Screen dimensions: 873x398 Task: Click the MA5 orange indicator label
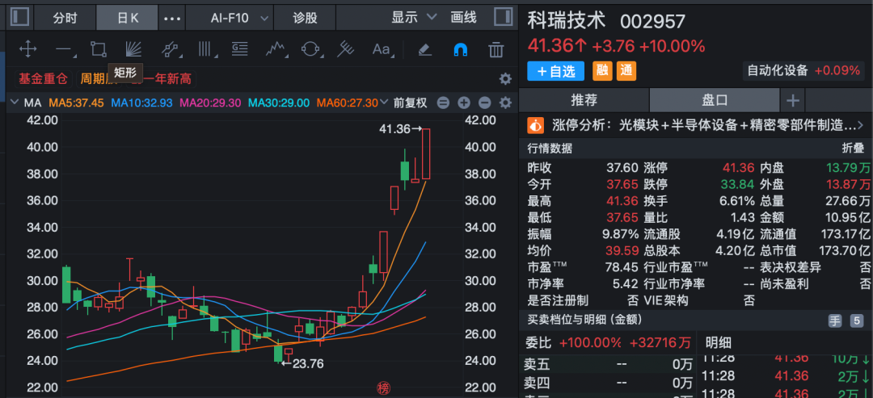77,103
